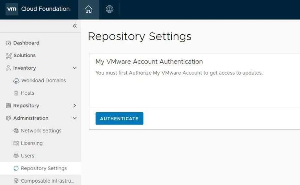Open Network Settings page
This screenshot has height=185, width=300.
[41, 131]
